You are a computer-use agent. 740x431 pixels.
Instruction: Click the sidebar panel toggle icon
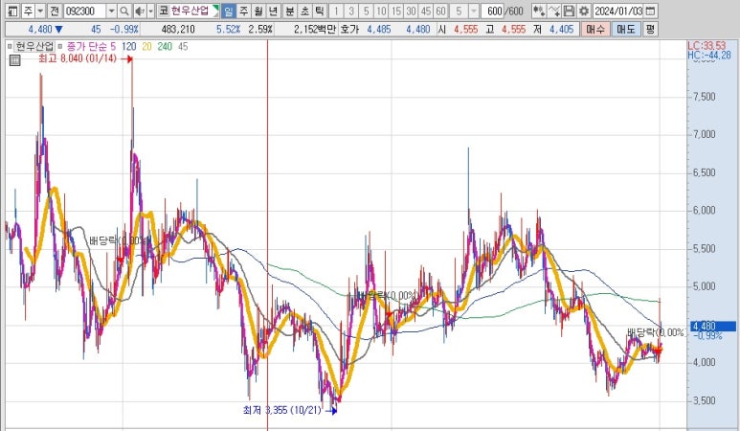point(13,11)
